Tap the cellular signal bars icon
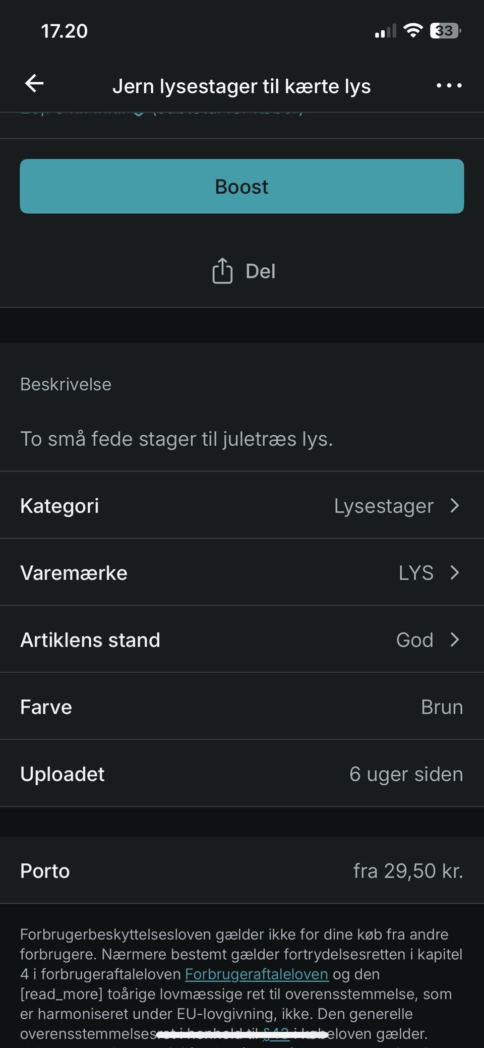 point(385,32)
